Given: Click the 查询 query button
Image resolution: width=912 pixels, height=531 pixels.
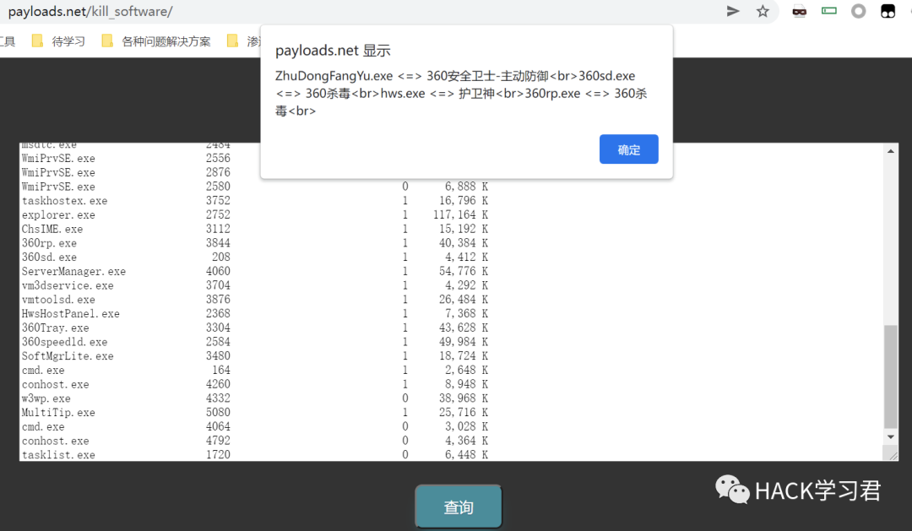Looking at the screenshot, I should point(459,507).
